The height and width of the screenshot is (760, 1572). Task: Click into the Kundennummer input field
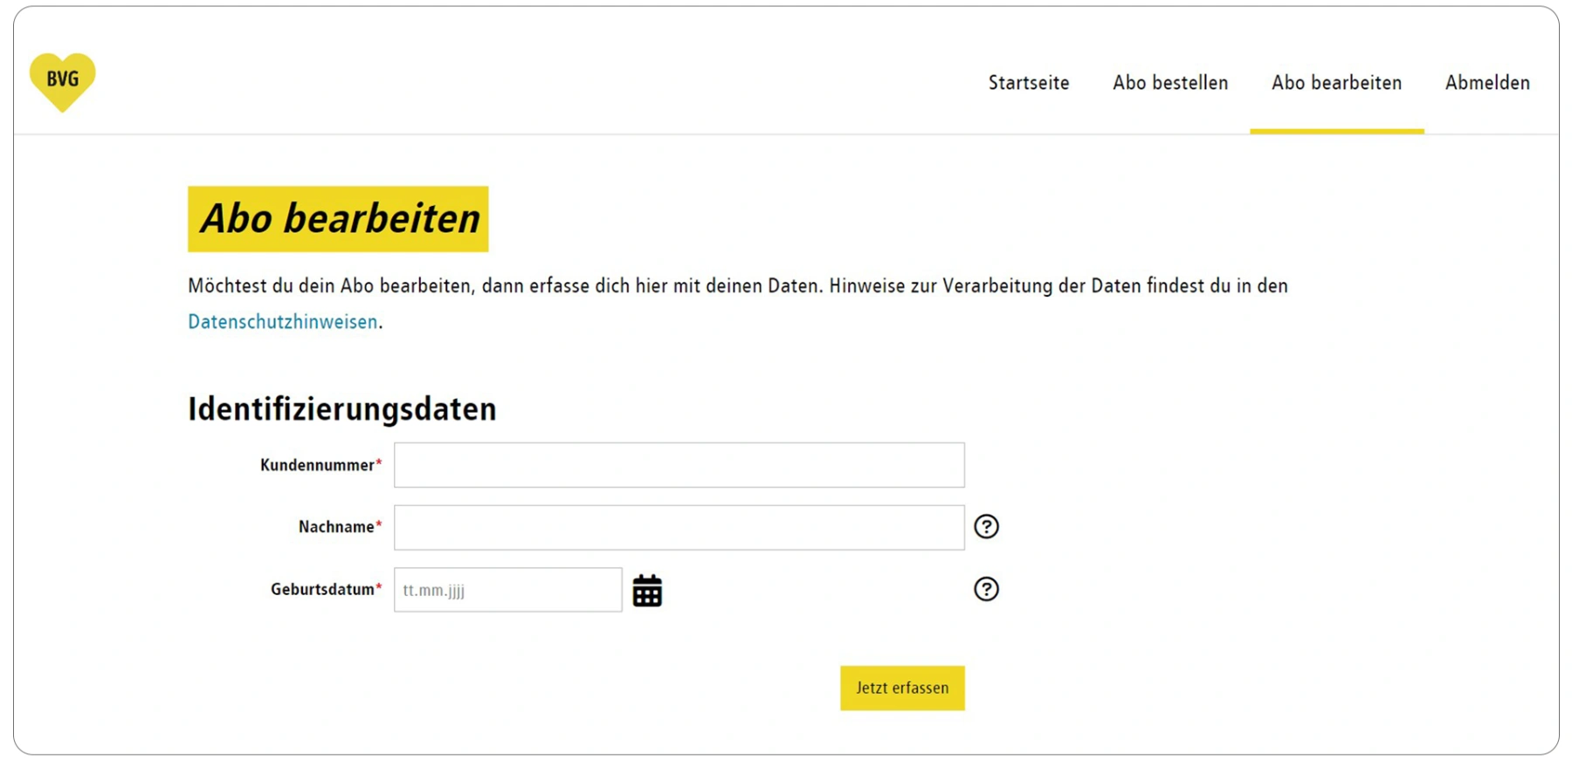(x=679, y=464)
